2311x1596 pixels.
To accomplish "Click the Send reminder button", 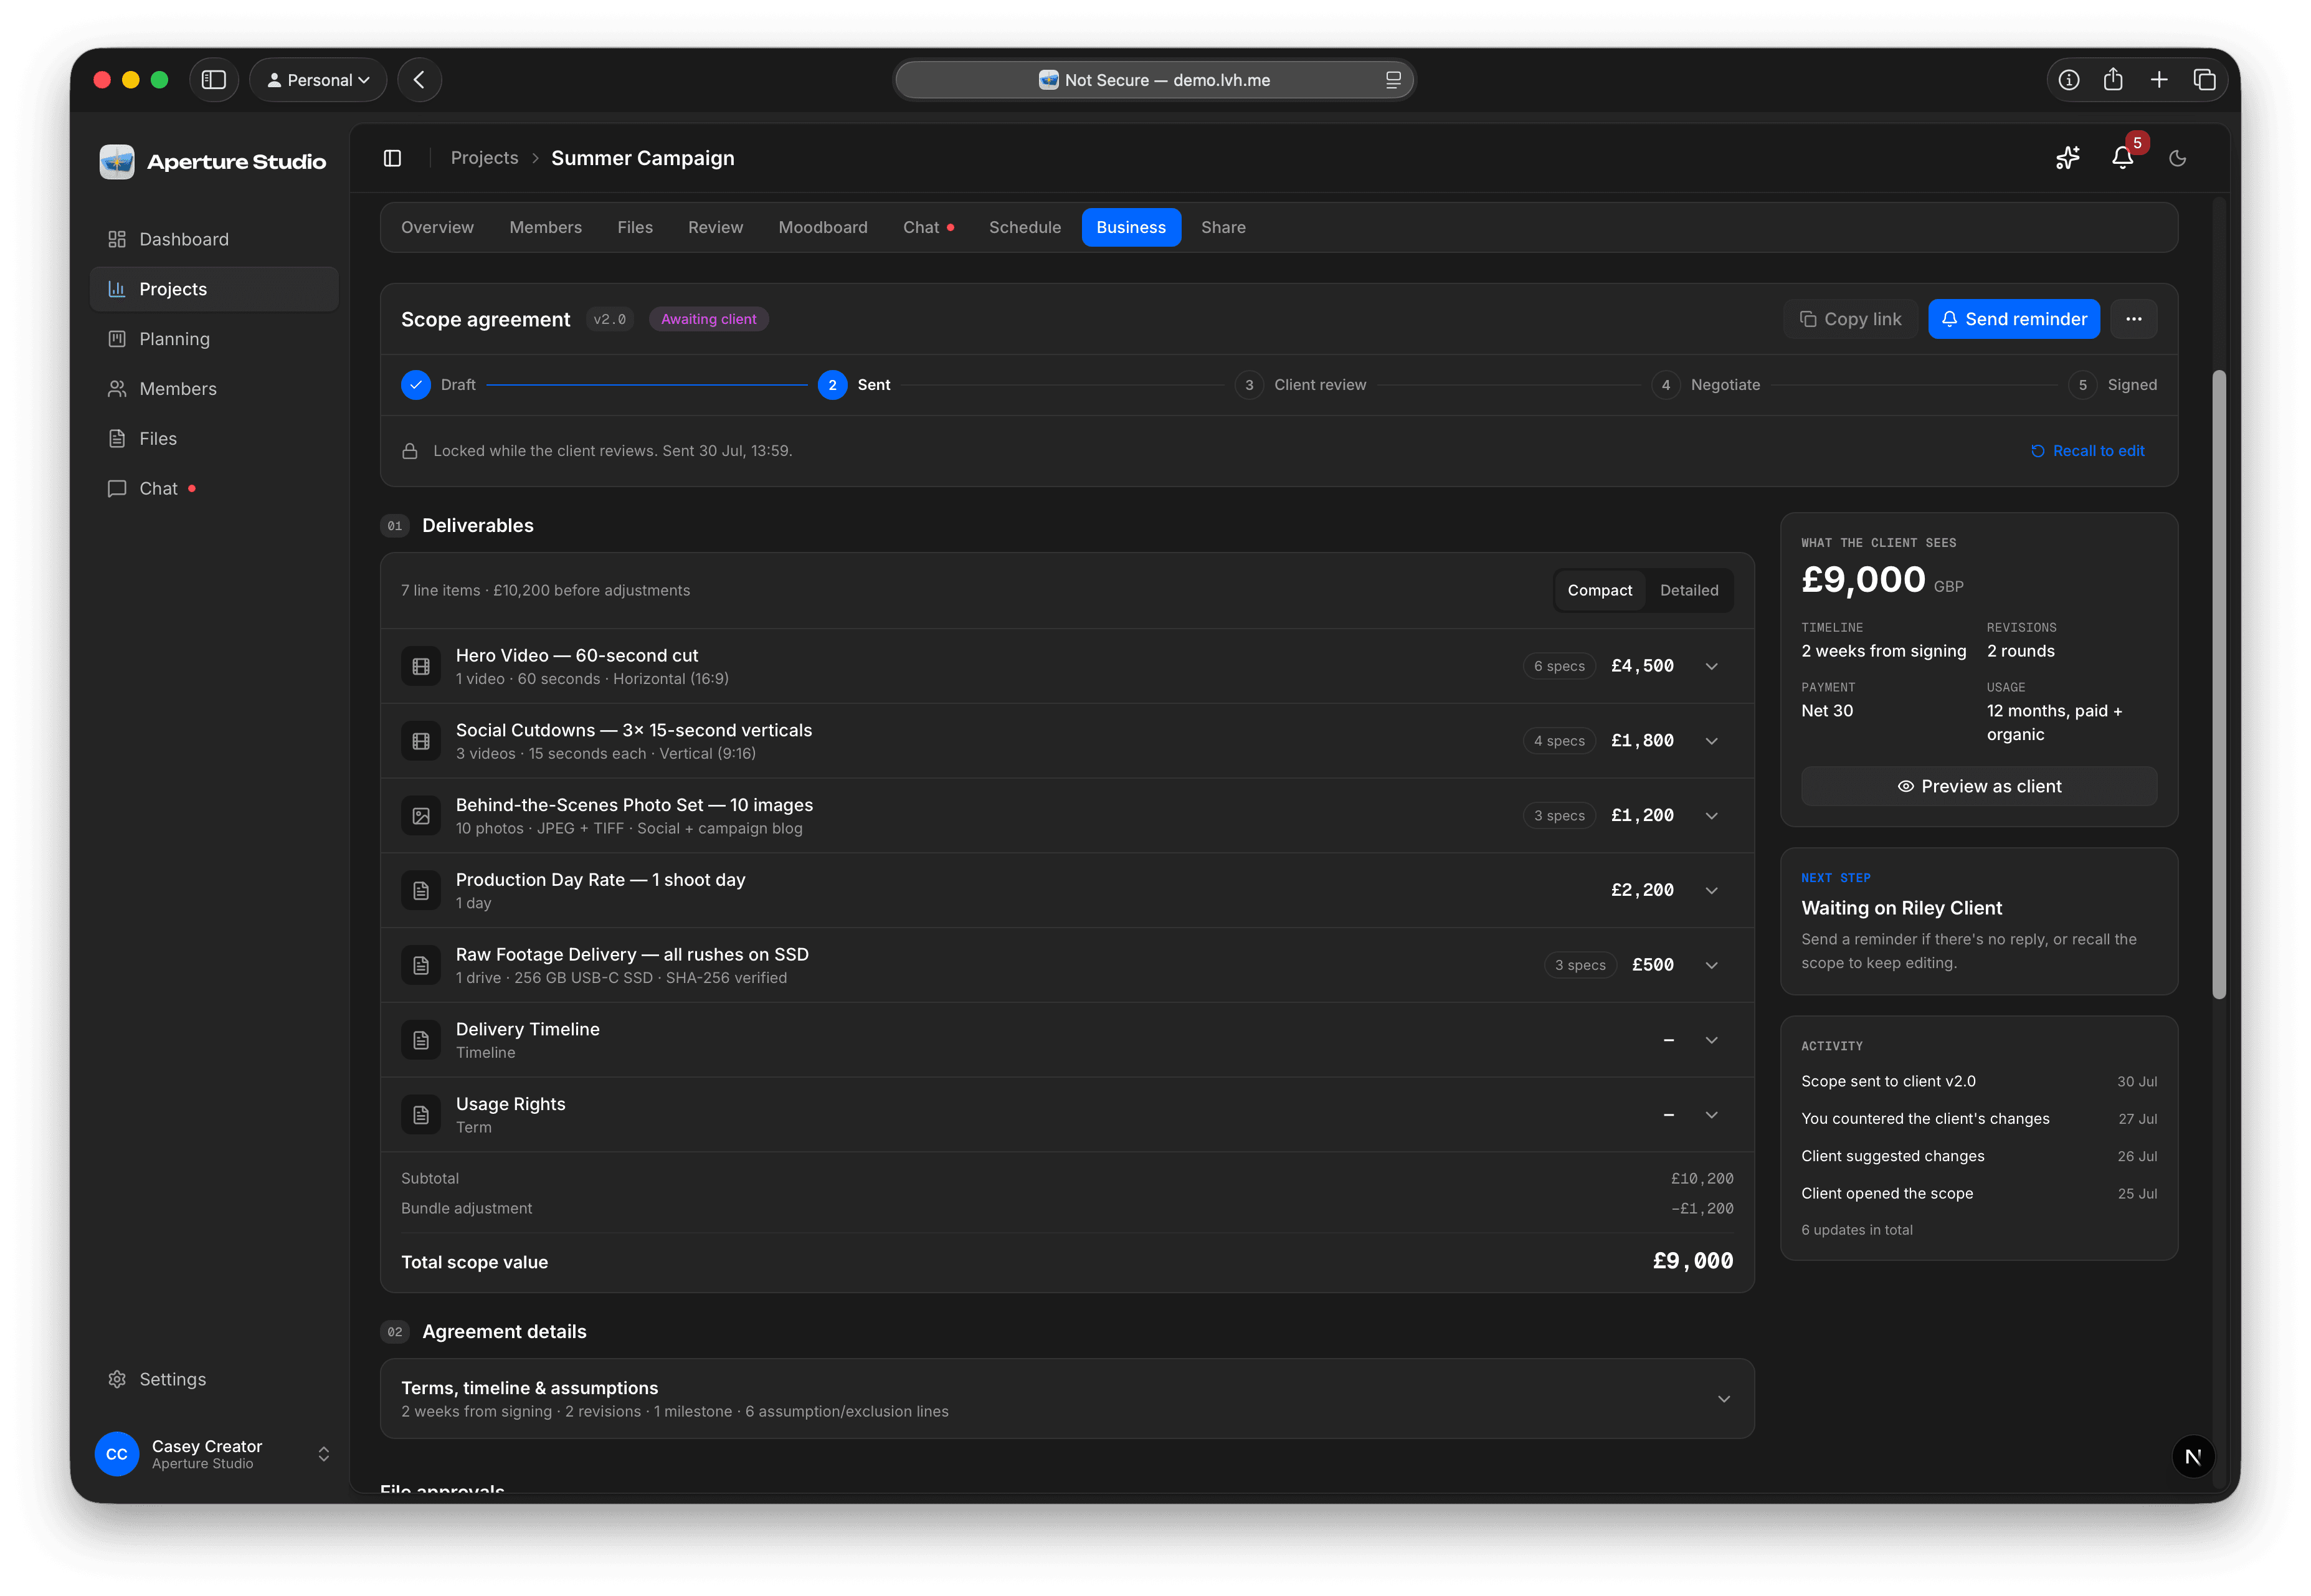I will (x=2013, y=319).
